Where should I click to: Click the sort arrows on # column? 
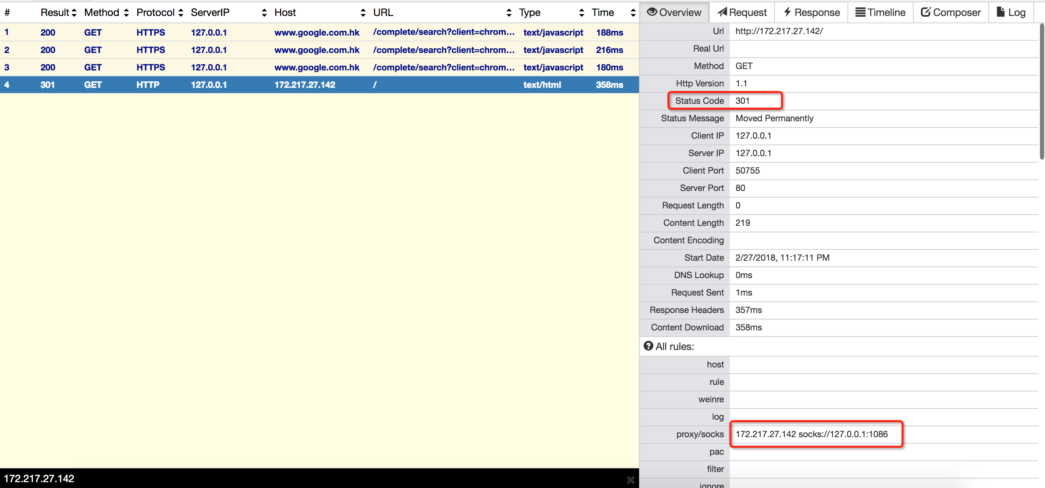tap(7, 12)
